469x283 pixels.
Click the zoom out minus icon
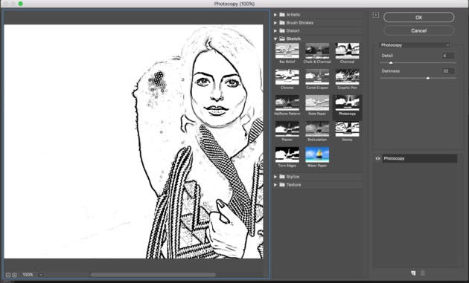tap(8, 275)
